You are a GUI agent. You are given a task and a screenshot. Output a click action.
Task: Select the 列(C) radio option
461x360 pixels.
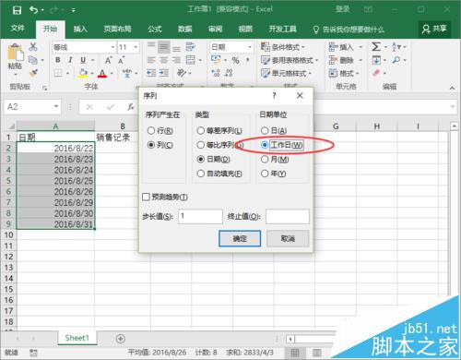160,145
